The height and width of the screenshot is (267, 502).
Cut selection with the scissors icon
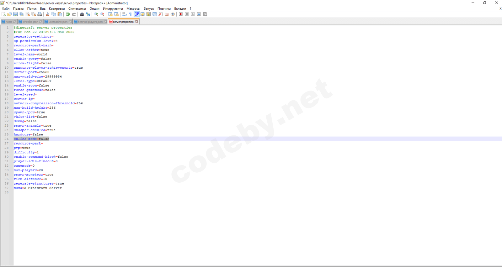tap(48, 14)
